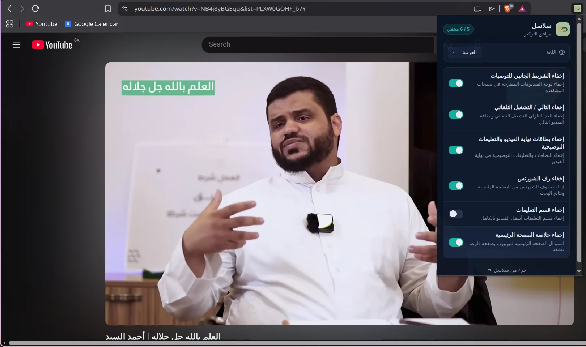Open Brave Rewards triangle icon
The width and height of the screenshot is (586, 347).
522,9
